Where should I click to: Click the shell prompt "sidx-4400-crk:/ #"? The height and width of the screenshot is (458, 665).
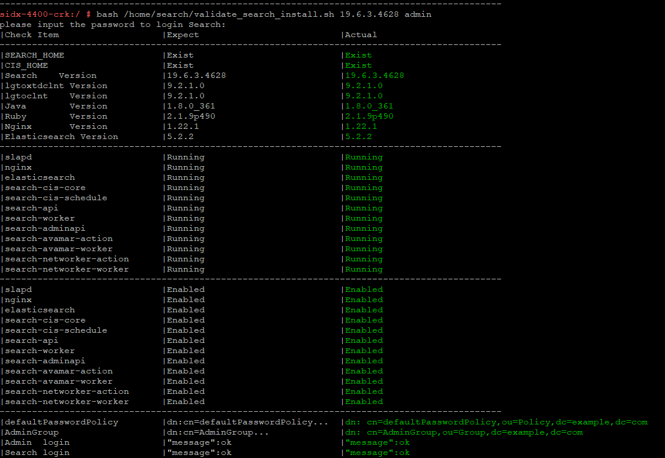coord(46,14)
